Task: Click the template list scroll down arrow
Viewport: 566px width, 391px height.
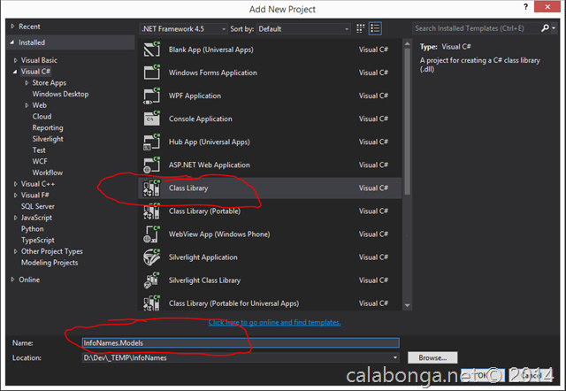Action: click(x=407, y=305)
